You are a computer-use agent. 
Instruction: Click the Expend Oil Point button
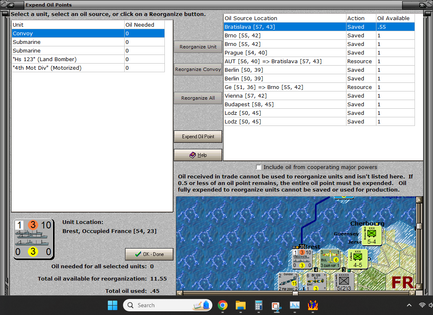pos(198,137)
